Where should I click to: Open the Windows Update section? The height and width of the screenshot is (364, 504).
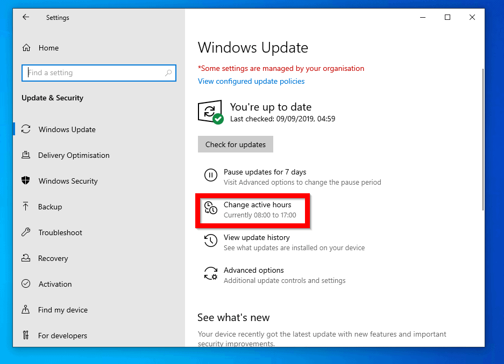coord(67,129)
